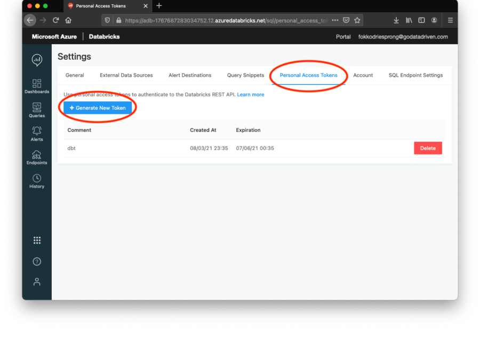Open Alerts bell in sidebar
Screen dimensions: 480x345
[37, 134]
